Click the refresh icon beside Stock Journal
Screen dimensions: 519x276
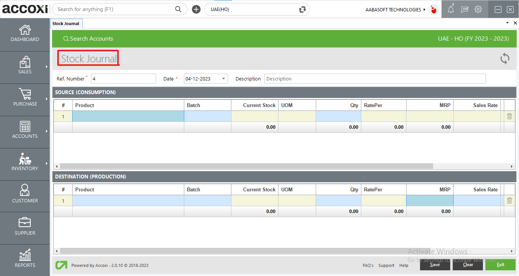(505, 58)
